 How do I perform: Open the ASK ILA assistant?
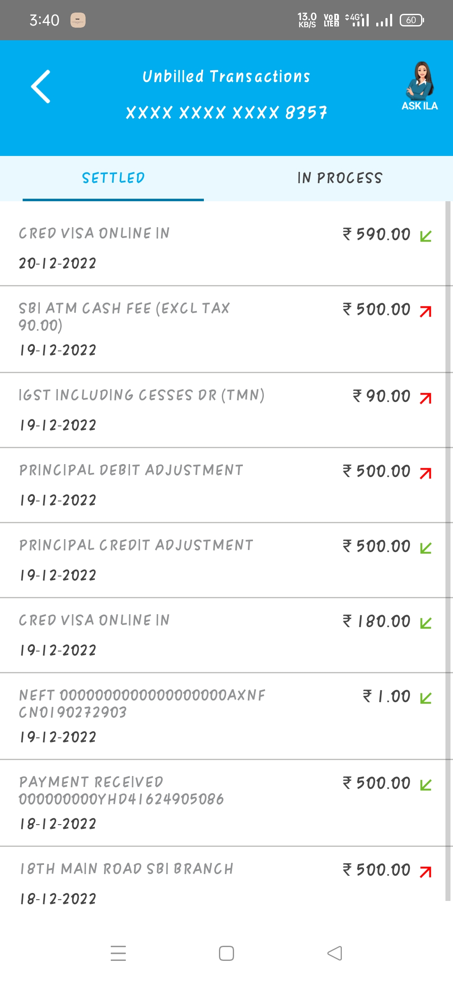[419, 86]
